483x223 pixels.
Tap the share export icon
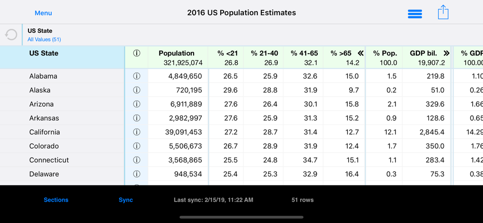click(443, 13)
